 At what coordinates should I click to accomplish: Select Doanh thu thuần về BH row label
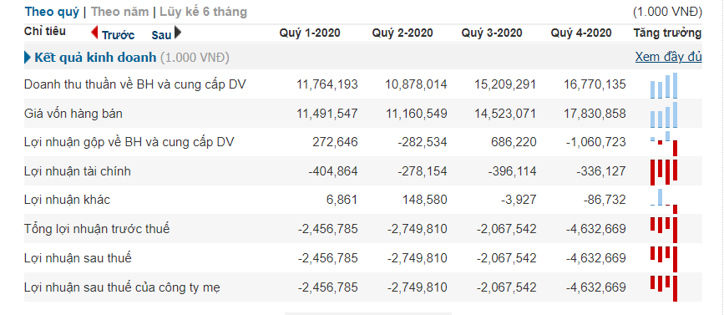(x=134, y=84)
